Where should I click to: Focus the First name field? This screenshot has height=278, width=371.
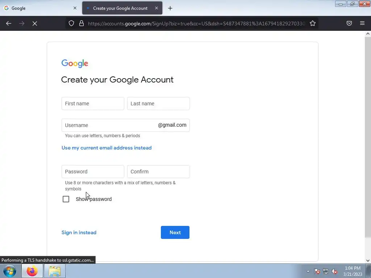[x=93, y=104]
